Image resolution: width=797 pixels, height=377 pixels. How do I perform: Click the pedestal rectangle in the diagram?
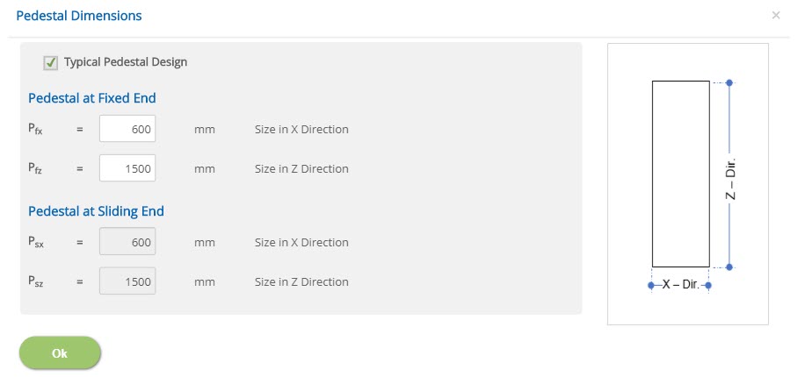[681, 174]
